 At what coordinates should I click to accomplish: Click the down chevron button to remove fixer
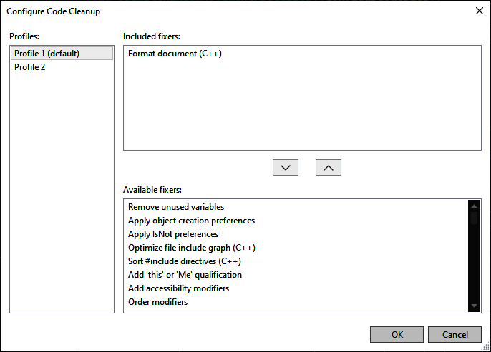(x=286, y=167)
